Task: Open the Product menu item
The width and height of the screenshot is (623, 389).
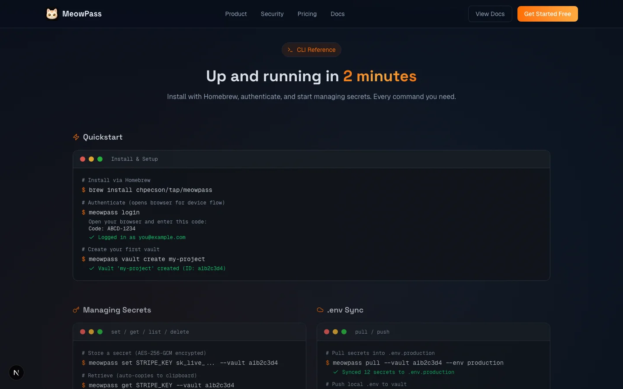Action: pos(236,14)
